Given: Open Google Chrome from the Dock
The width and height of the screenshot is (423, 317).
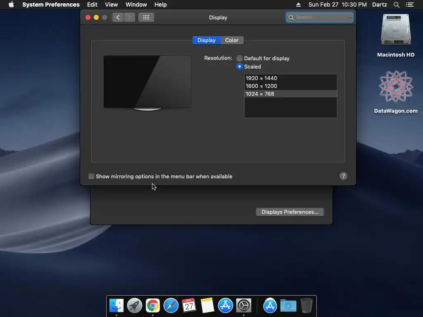Looking at the screenshot, I should 153,305.
